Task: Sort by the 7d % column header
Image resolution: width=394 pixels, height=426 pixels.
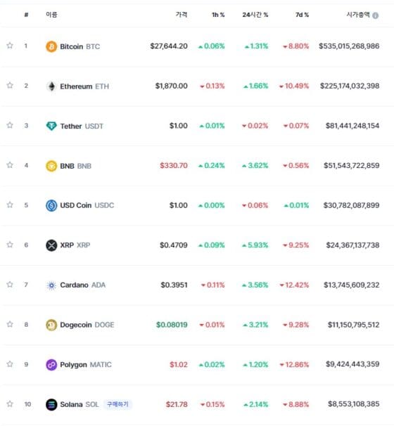Action: (302, 15)
